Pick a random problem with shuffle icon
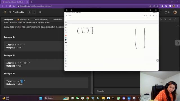The image size is (180, 101). click(40, 12)
